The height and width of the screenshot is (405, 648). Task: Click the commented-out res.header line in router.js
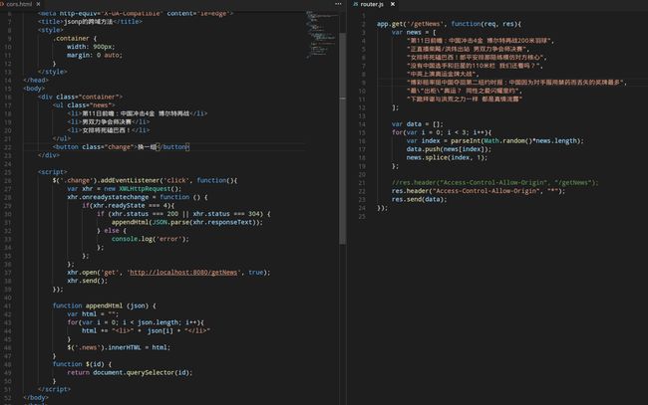click(x=495, y=182)
